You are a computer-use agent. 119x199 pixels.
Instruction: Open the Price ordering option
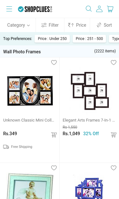(77, 25)
